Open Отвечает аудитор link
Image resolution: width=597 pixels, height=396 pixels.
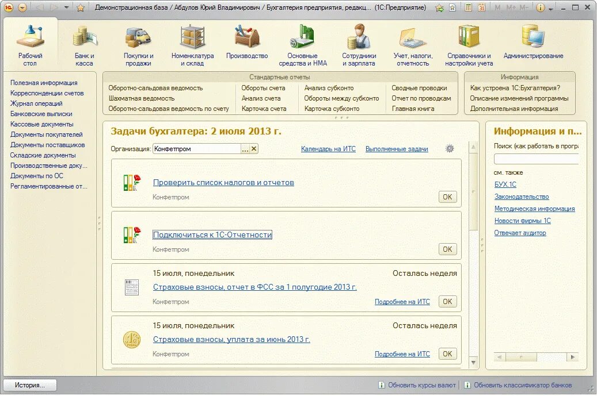(520, 233)
